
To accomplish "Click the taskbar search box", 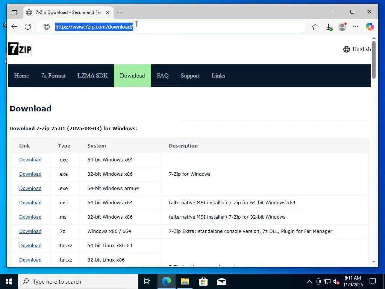I will (78, 281).
